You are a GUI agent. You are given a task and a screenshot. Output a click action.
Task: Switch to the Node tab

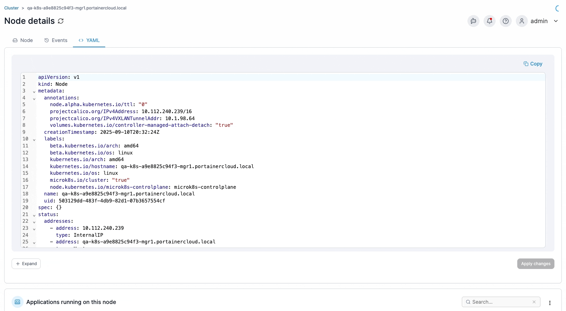[23, 40]
